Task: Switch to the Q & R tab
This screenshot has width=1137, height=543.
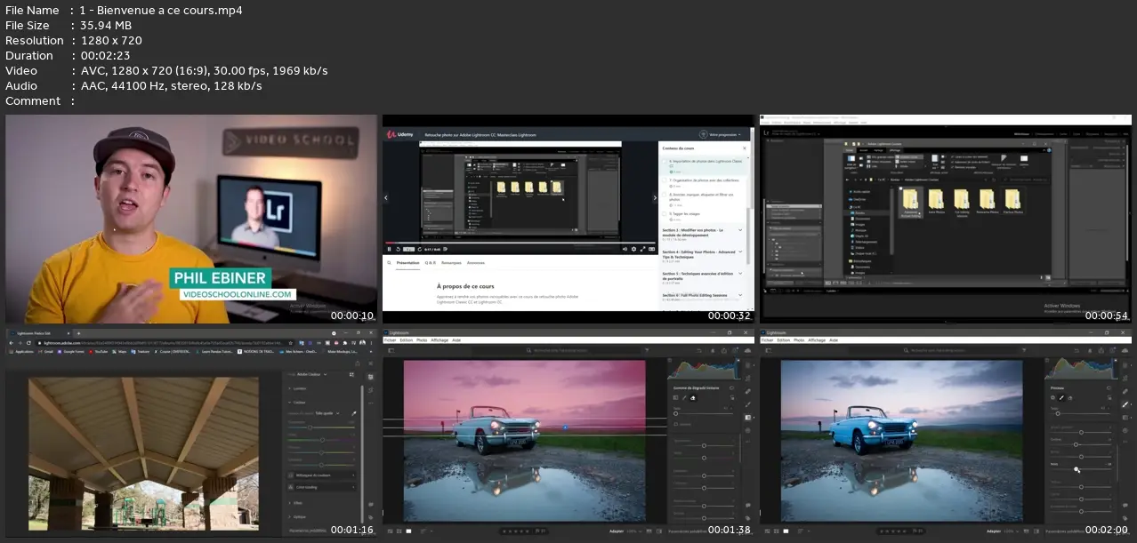Action: click(x=431, y=263)
